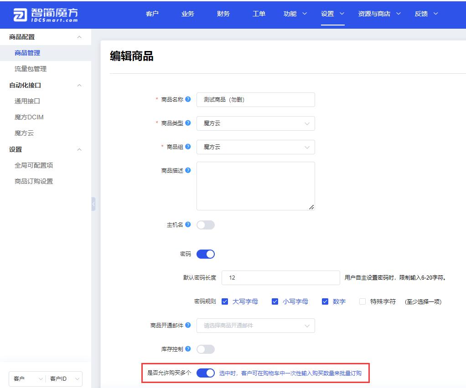The width and height of the screenshot is (466, 388).
Task: Open help icon beside 商品描述
Action: click(x=188, y=170)
